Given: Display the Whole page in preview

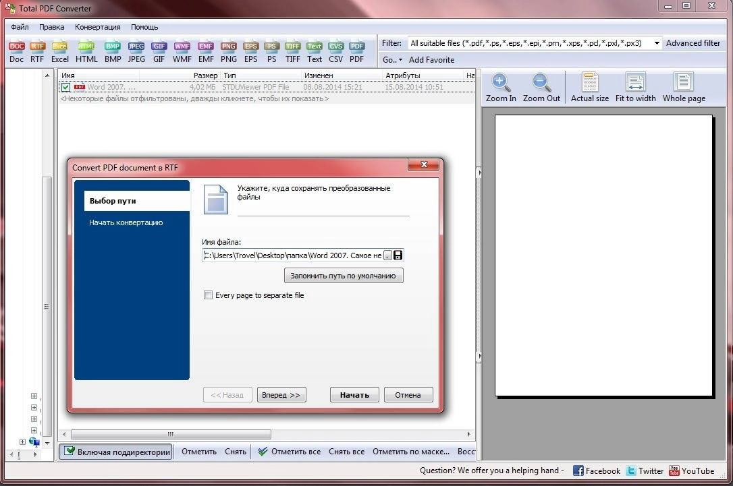Looking at the screenshot, I should pyautogui.click(x=684, y=88).
